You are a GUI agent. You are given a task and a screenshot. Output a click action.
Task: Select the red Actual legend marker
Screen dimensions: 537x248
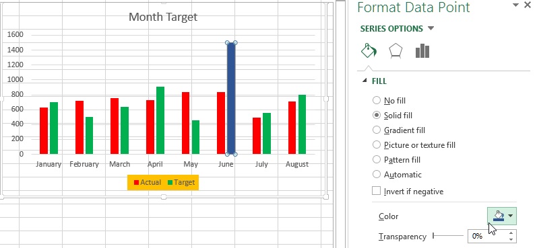[136, 182]
